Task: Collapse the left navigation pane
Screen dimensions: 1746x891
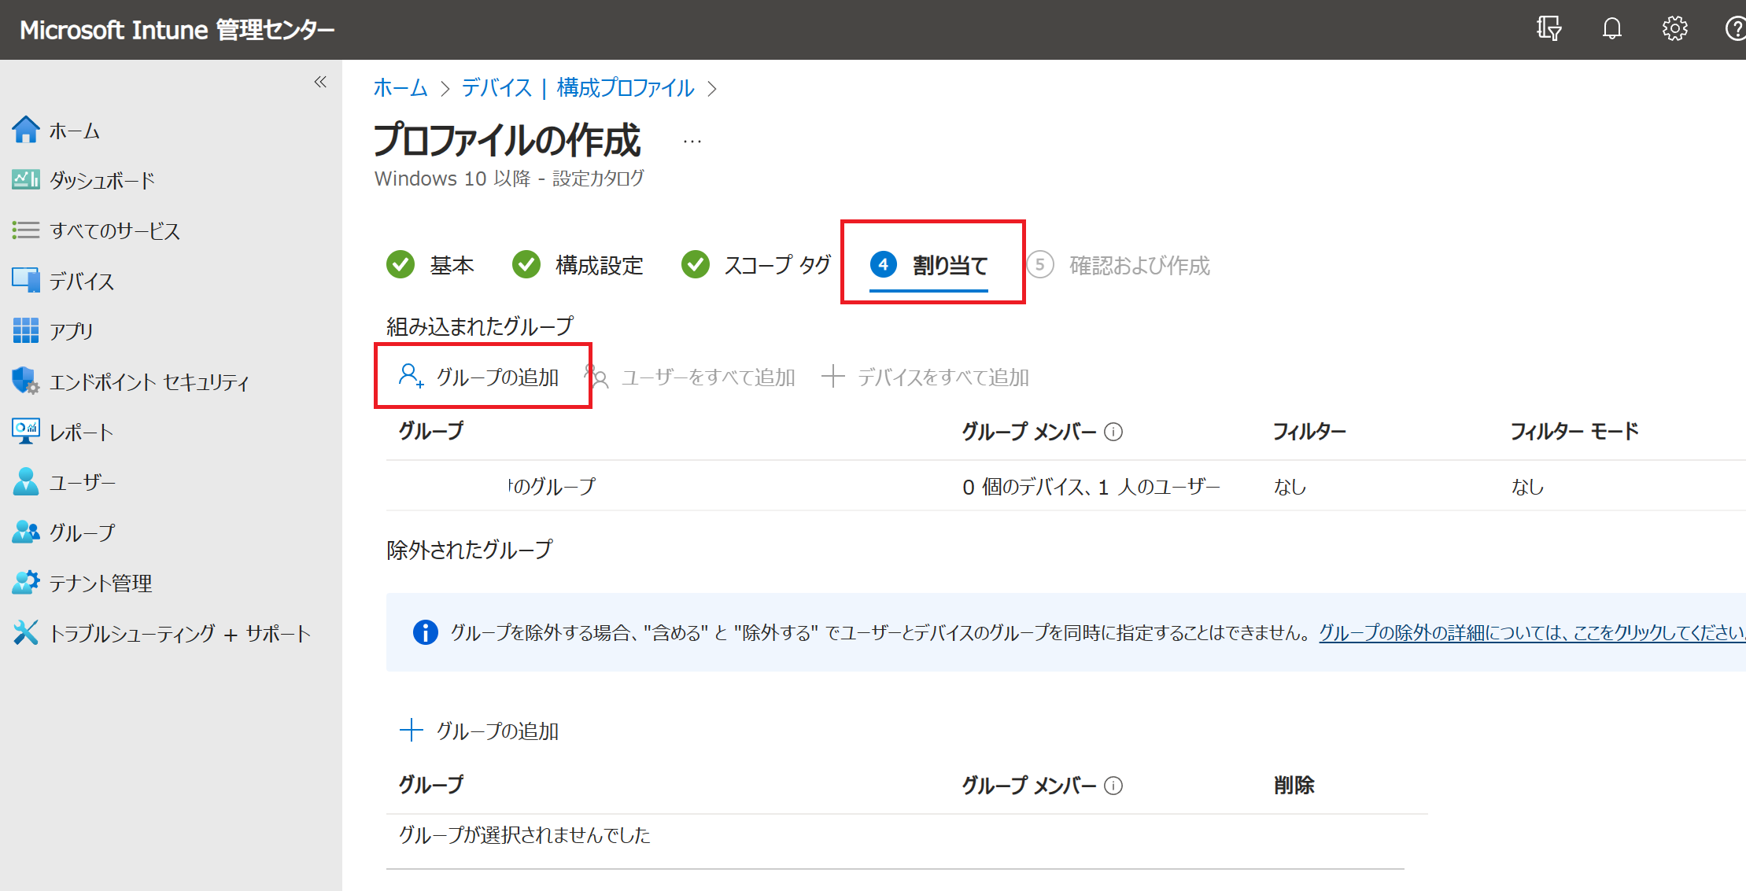Action: click(320, 82)
